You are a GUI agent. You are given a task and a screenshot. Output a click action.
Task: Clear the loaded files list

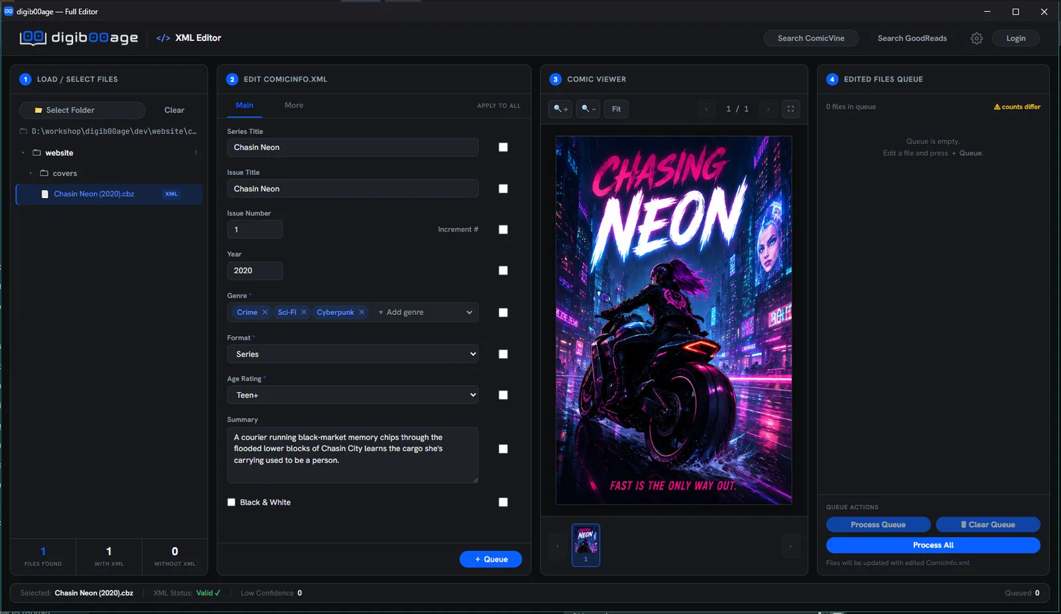pos(174,110)
